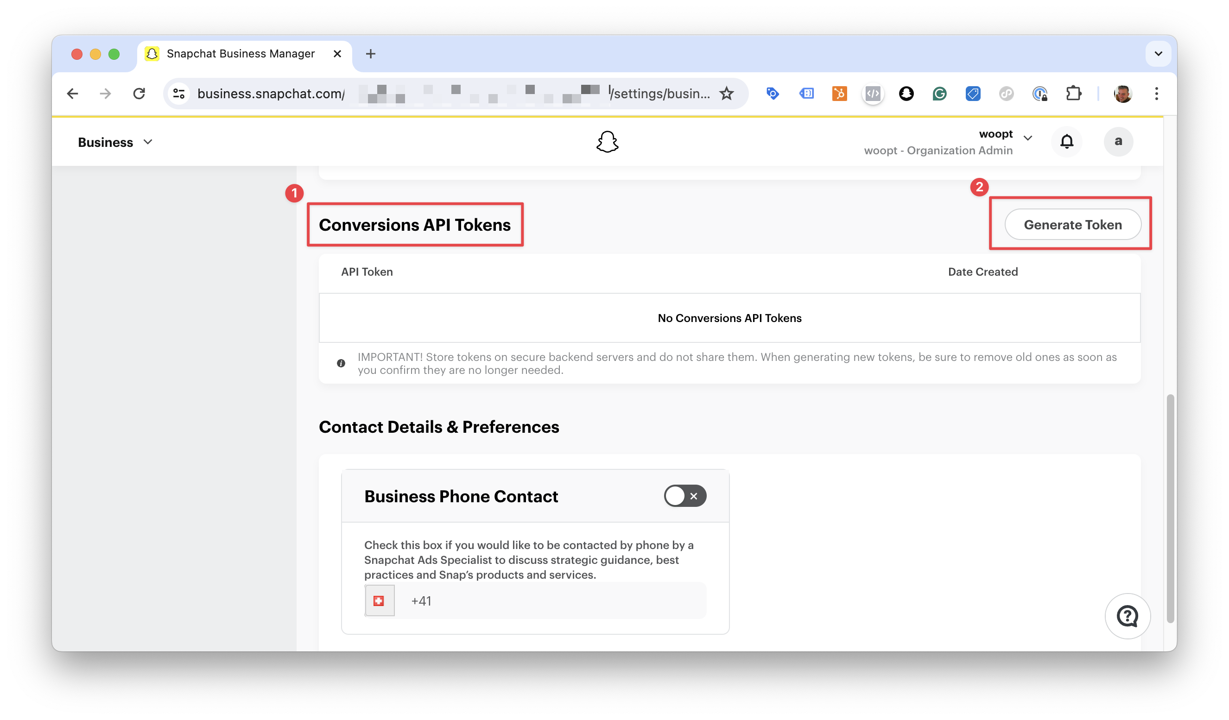Open the notifications bell
The width and height of the screenshot is (1229, 720).
coord(1067,141)
